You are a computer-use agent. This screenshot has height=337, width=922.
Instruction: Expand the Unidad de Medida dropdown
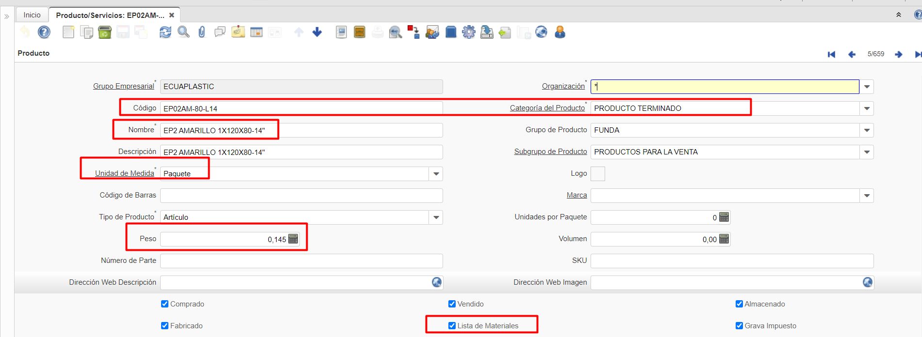coord(436,174)
